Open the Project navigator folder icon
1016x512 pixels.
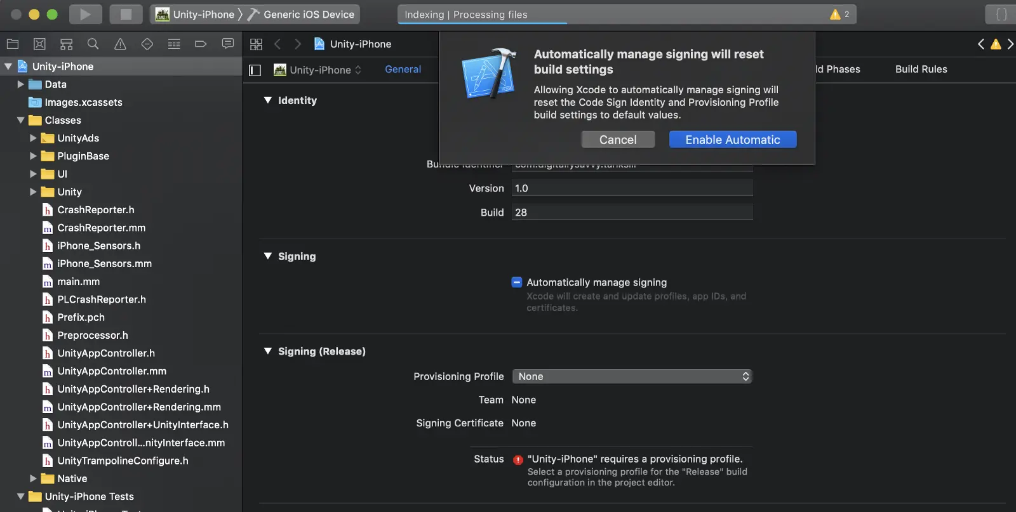[12, 44]
